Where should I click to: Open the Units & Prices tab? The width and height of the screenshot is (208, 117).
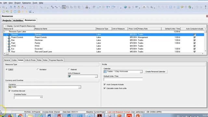[x=30, y=60]
